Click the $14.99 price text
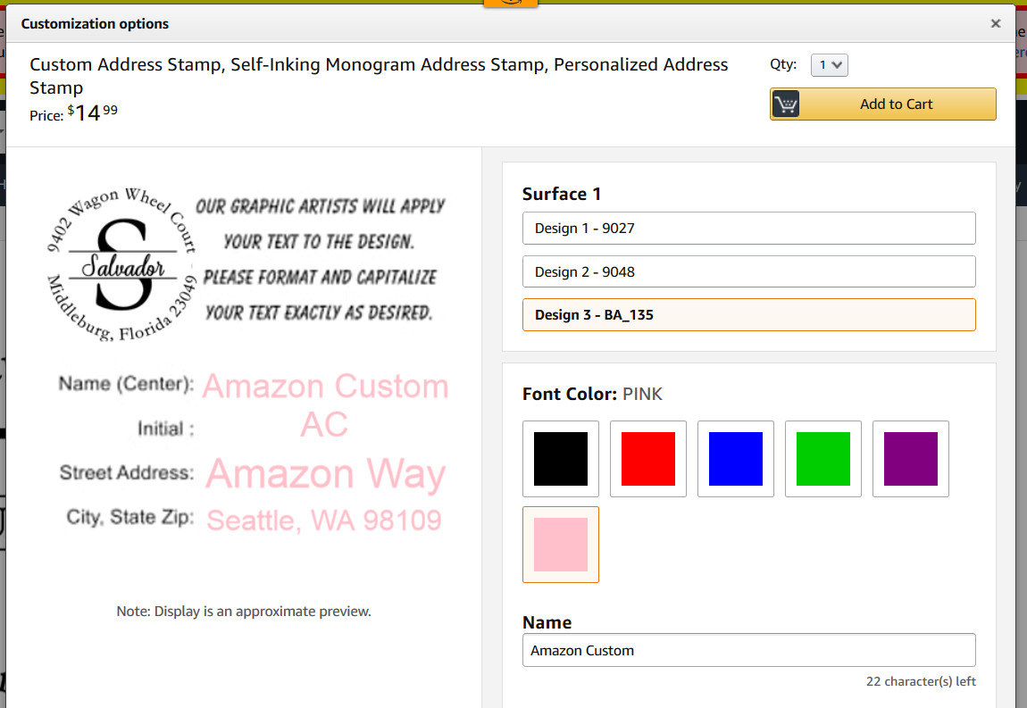Viewport: 1027px width, 708px height. 93,113
